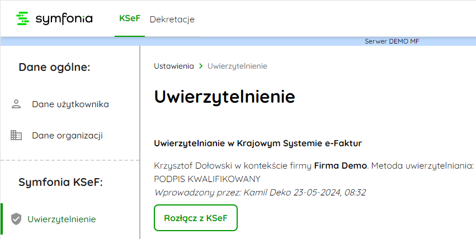Open Dane użytkownika in sidebar
The width and height of the screenshot is (476, 239).
[70, 104]
